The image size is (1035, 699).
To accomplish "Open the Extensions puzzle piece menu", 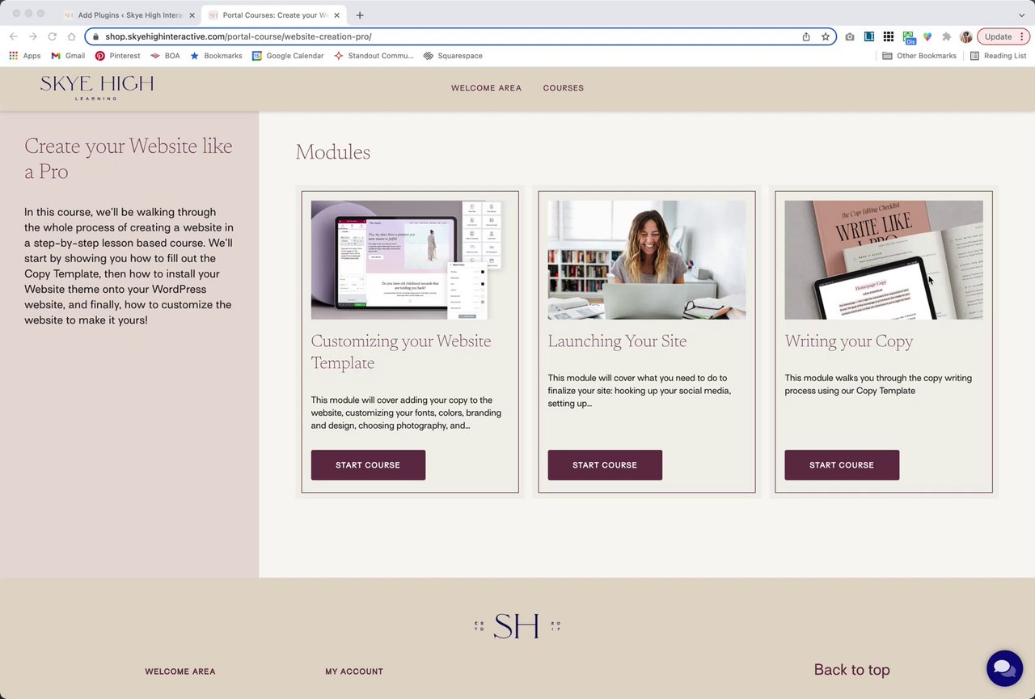I will coord(947,36).
